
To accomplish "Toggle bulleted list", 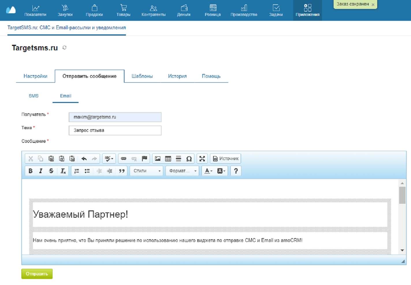I will pyautogui.click(x=87, y=171).
